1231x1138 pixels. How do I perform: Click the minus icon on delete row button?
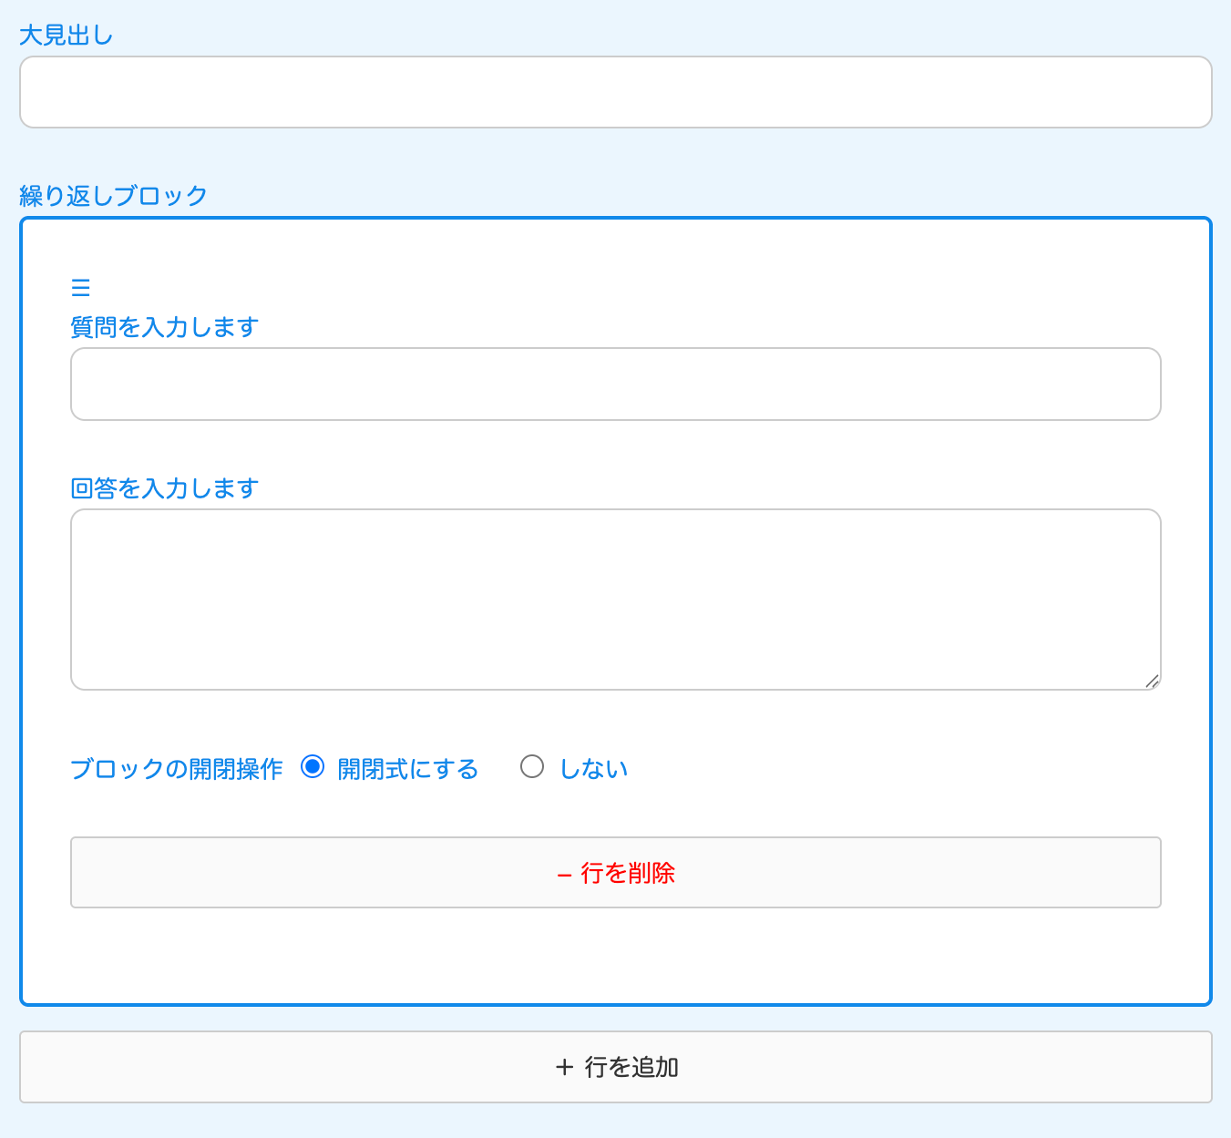(564, 875)
